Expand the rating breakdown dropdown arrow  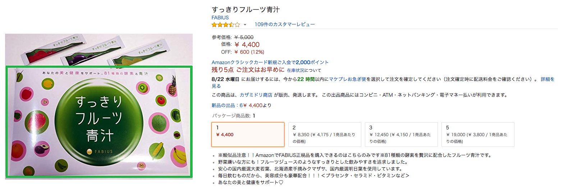(x=245, y=25)
